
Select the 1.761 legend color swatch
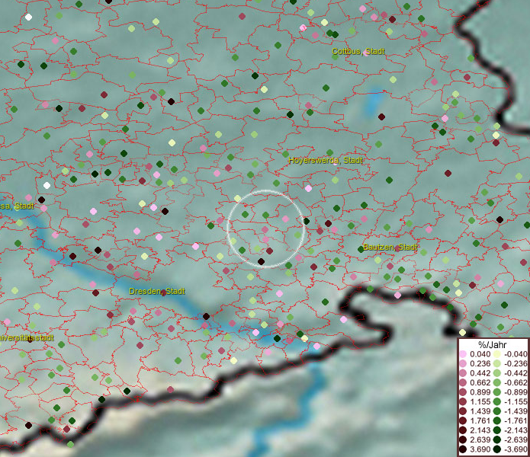coord(463,421)
